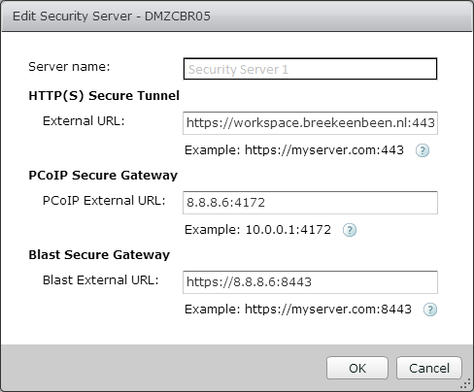Click the Edit Security Server title bar
Image resolution: width=474 pixels, height=392 pixels.
[237, 16]
